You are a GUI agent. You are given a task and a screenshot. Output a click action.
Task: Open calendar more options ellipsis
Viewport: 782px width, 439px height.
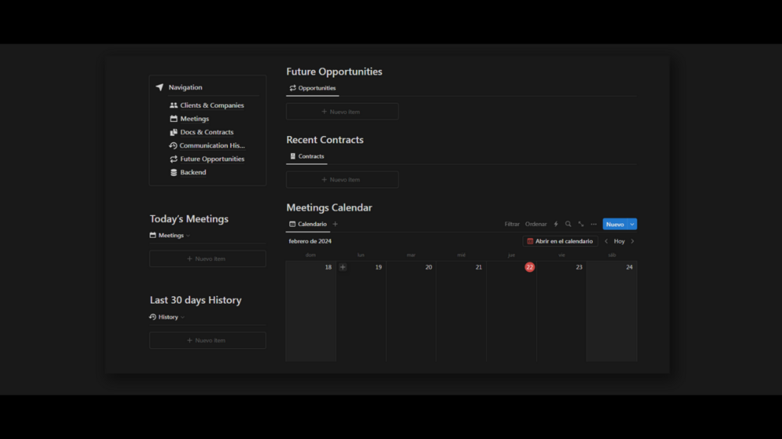(x=594, y=224)
